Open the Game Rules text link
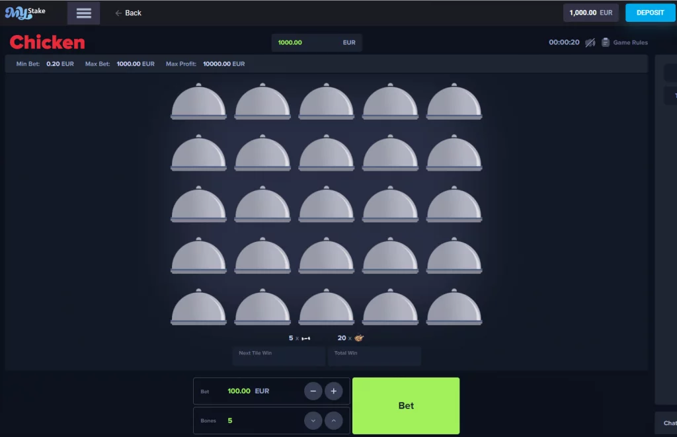Screen dimensions: 677x437 pyautogui.click(x=630, y=42)
